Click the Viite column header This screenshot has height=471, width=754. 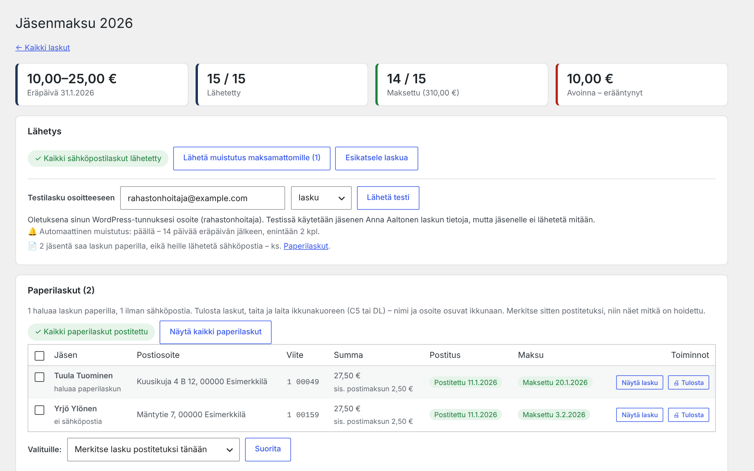[295, 355]
